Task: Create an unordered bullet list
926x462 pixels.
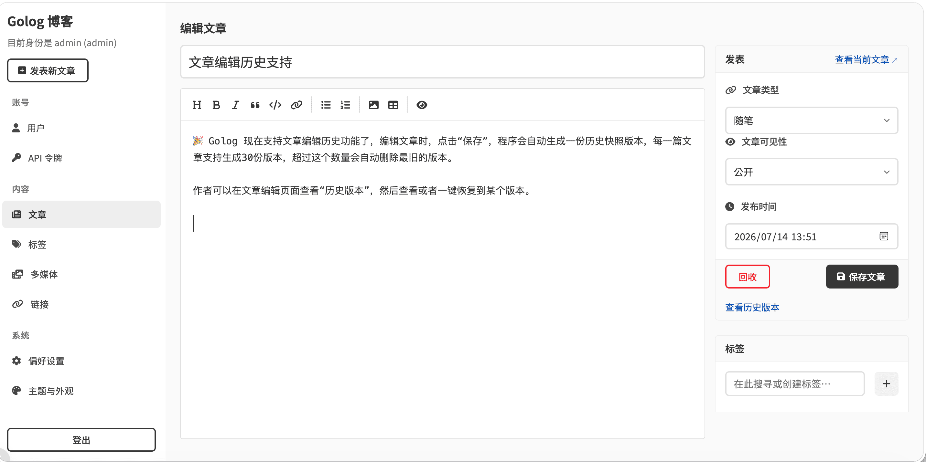Action: point(326,105)
